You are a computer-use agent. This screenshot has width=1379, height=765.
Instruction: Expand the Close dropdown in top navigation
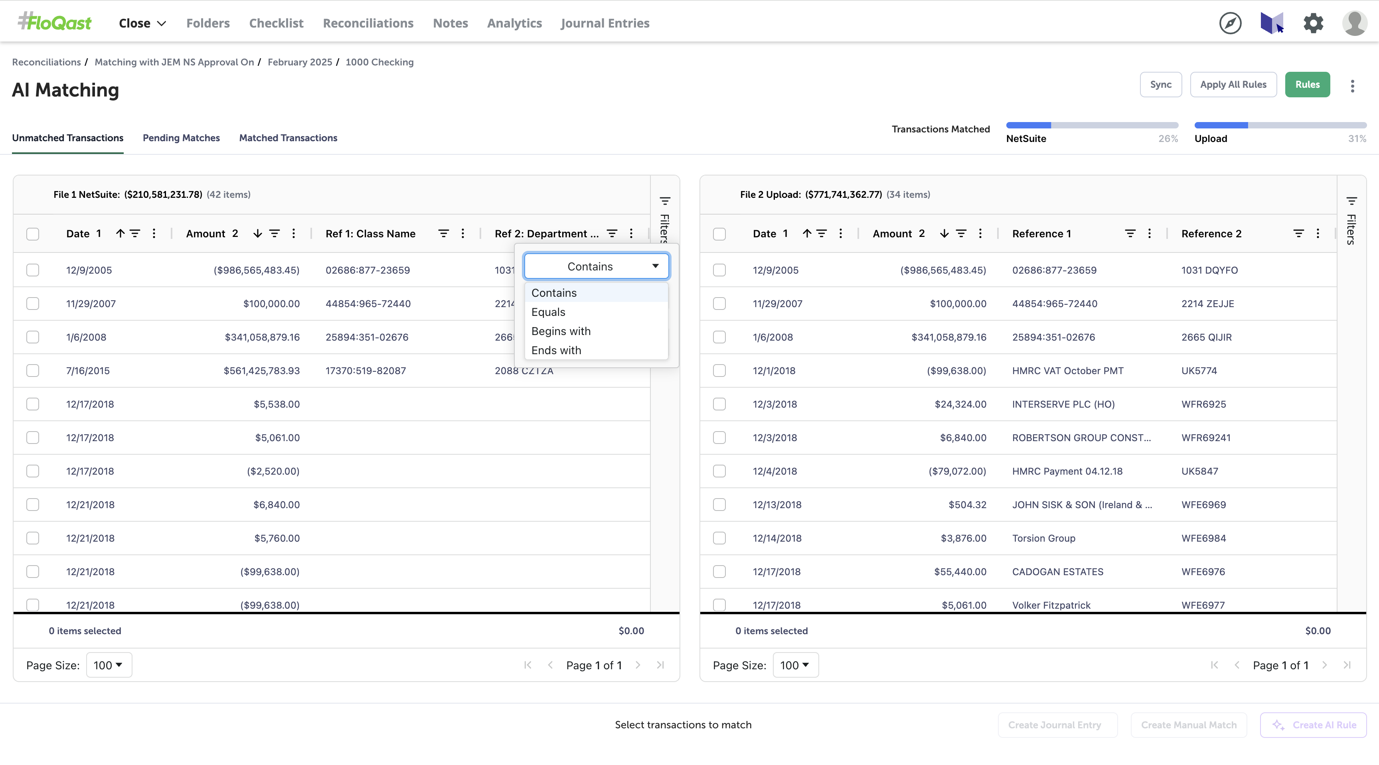[142, 23]
